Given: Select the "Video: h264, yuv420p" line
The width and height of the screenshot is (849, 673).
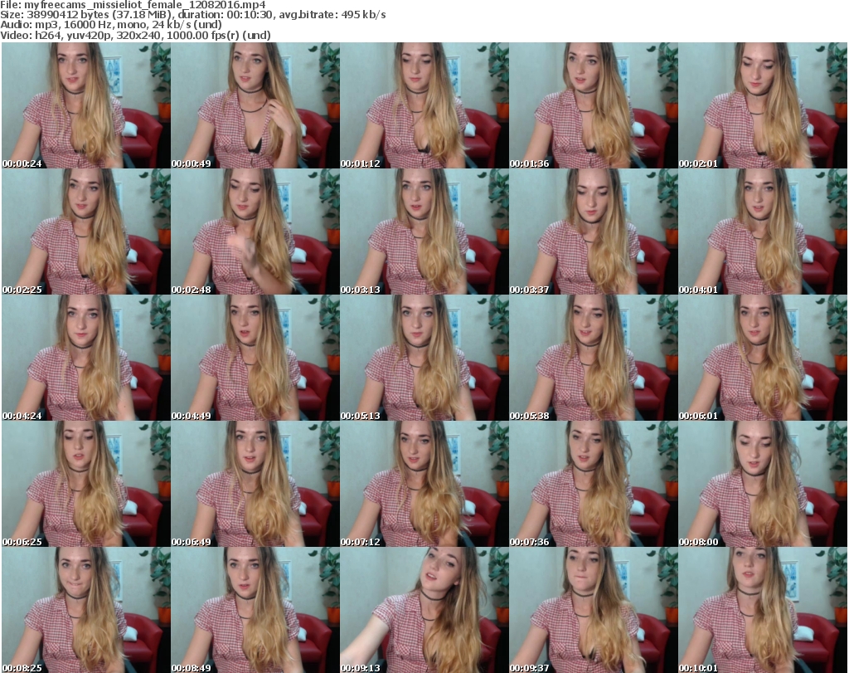Looking at the screenshot, I should 136,35.
